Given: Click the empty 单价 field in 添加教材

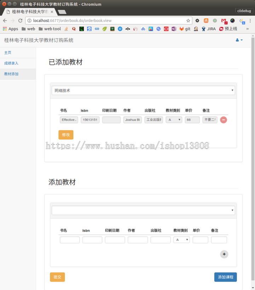Looking at the screenshot, I should click(x=200, y=240).
